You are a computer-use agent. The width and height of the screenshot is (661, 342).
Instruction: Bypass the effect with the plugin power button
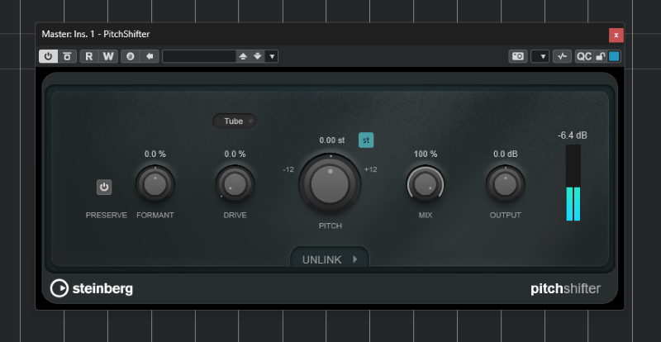(x=47, y=56)
